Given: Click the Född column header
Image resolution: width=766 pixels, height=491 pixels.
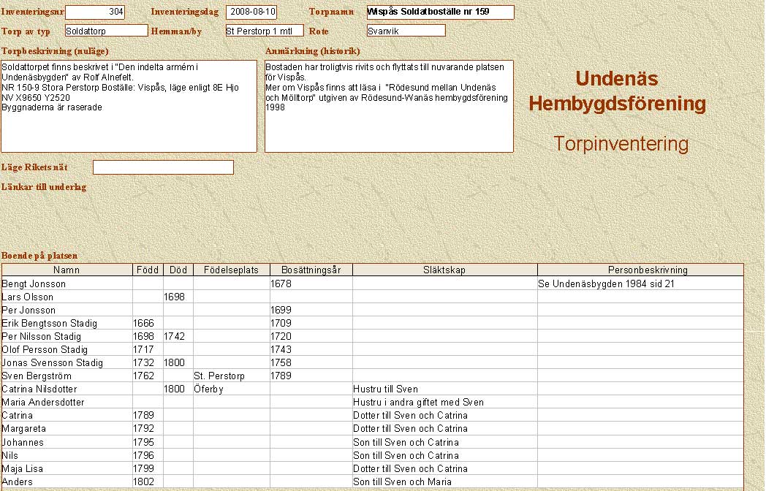Looking at the screenshot, I should point(148,270).
